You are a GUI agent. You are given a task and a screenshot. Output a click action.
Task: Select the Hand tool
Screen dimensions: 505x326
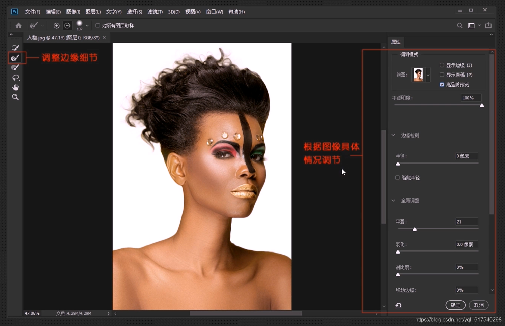15,87
